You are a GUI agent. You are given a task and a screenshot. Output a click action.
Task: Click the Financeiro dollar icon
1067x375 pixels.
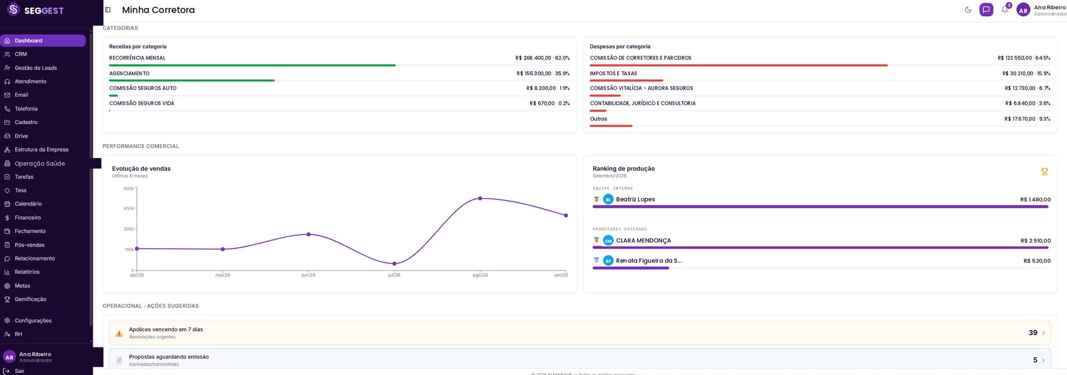tap(7, 218)
